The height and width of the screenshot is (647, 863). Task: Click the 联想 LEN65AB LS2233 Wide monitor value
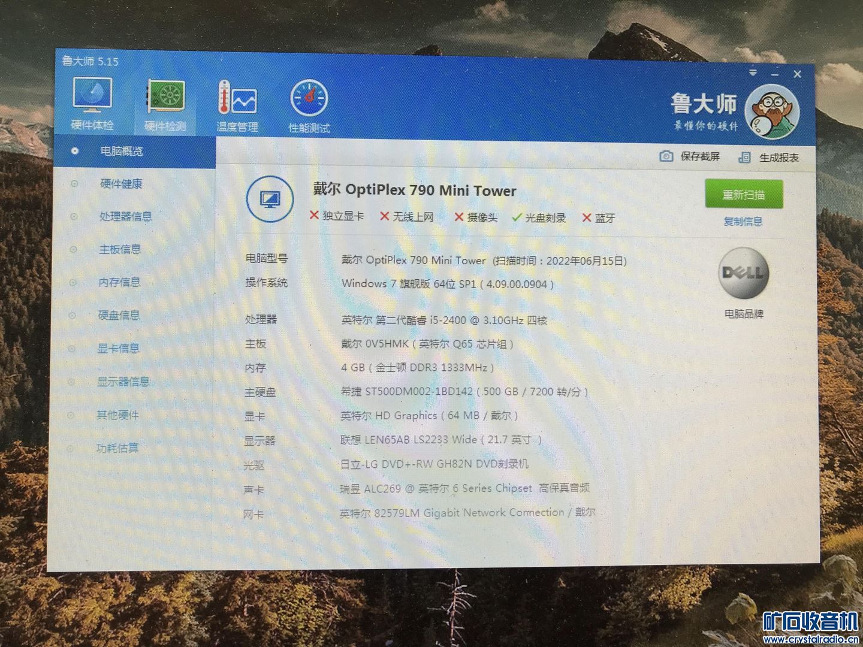441,440
